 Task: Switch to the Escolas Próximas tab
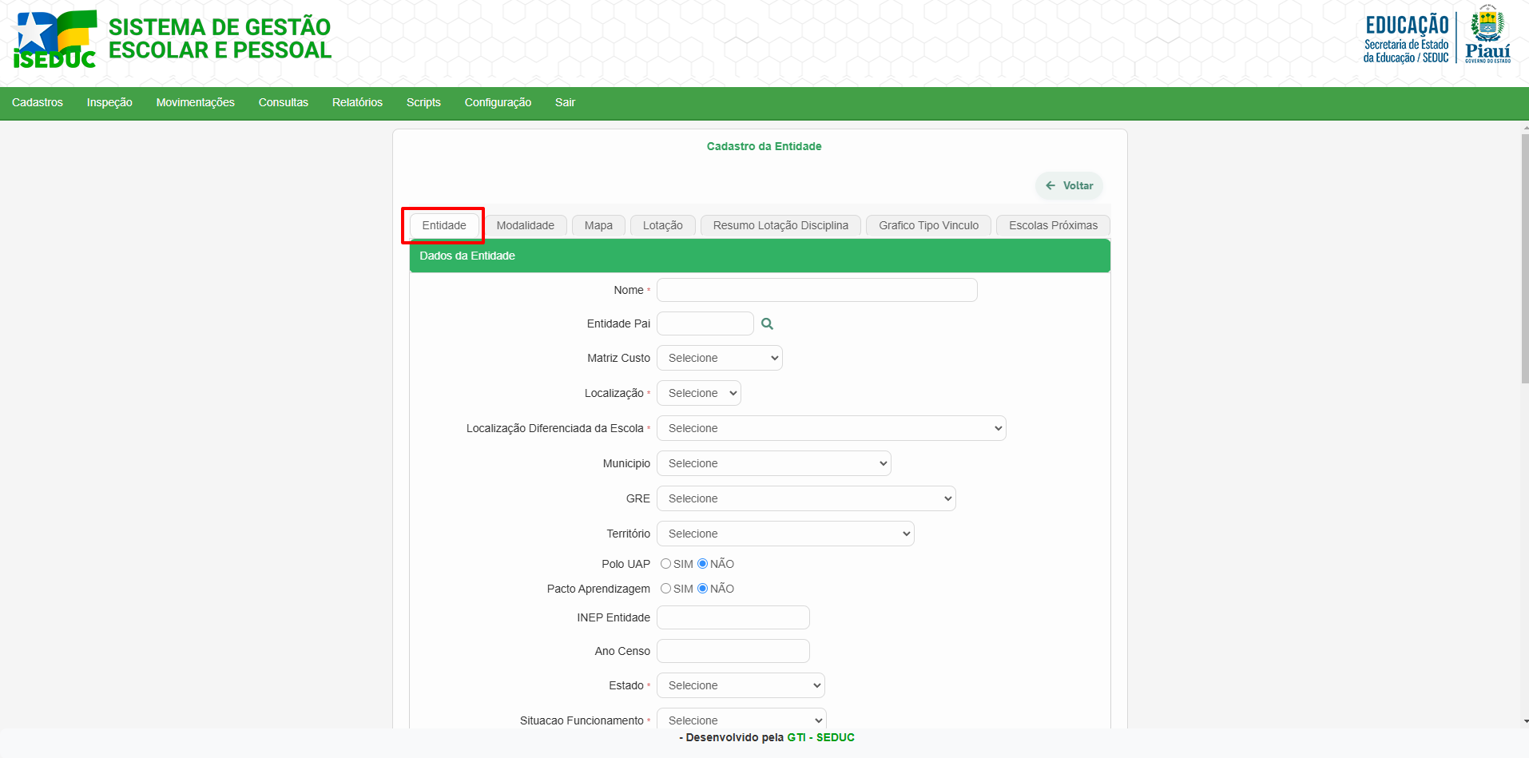pyautogui.click(x=1052, y=225)
